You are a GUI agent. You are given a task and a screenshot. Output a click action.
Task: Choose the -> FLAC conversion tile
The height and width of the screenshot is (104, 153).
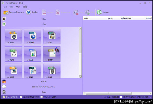click(x=13, y=54)
